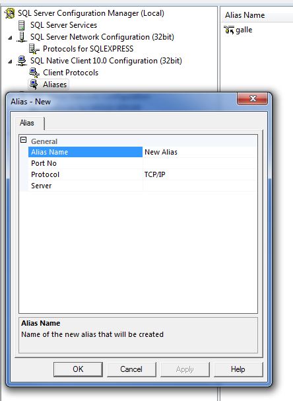Viewport: 293px width, 401px height.
Task: Click the Aliases node icon
Action: [34, 85]
